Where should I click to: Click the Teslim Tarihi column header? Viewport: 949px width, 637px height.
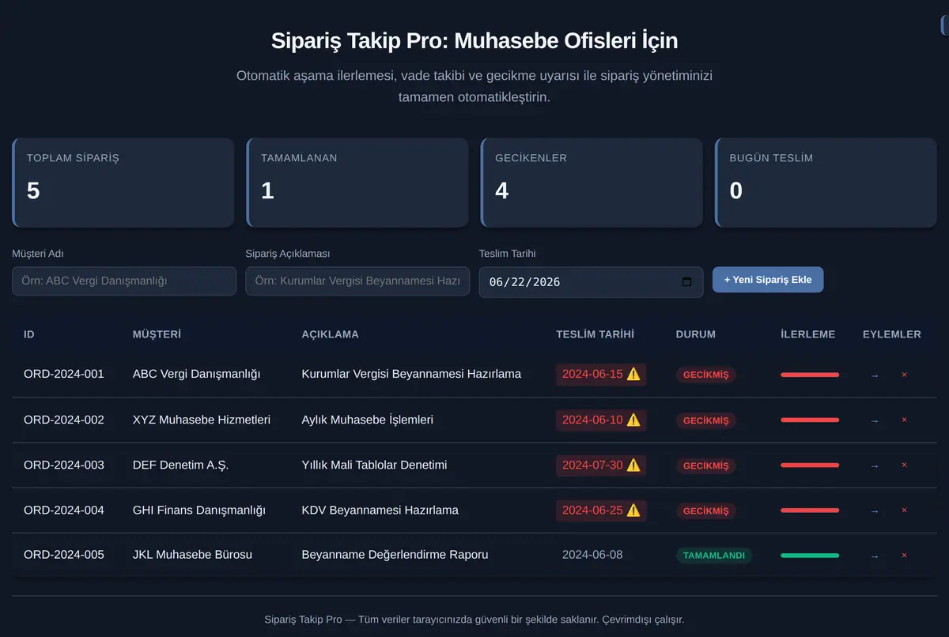595,334
